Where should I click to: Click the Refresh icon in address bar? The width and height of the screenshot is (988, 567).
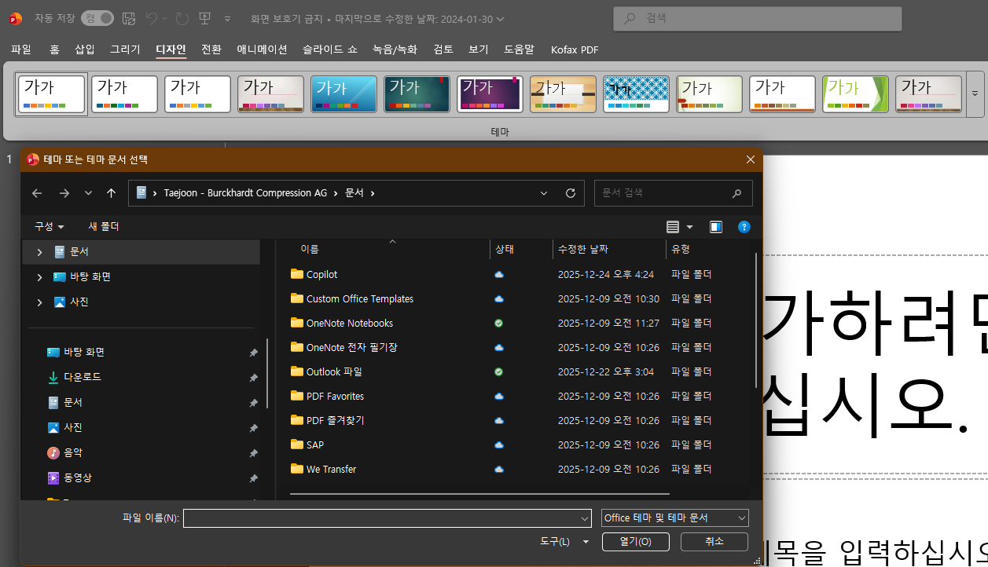point(571,193)
